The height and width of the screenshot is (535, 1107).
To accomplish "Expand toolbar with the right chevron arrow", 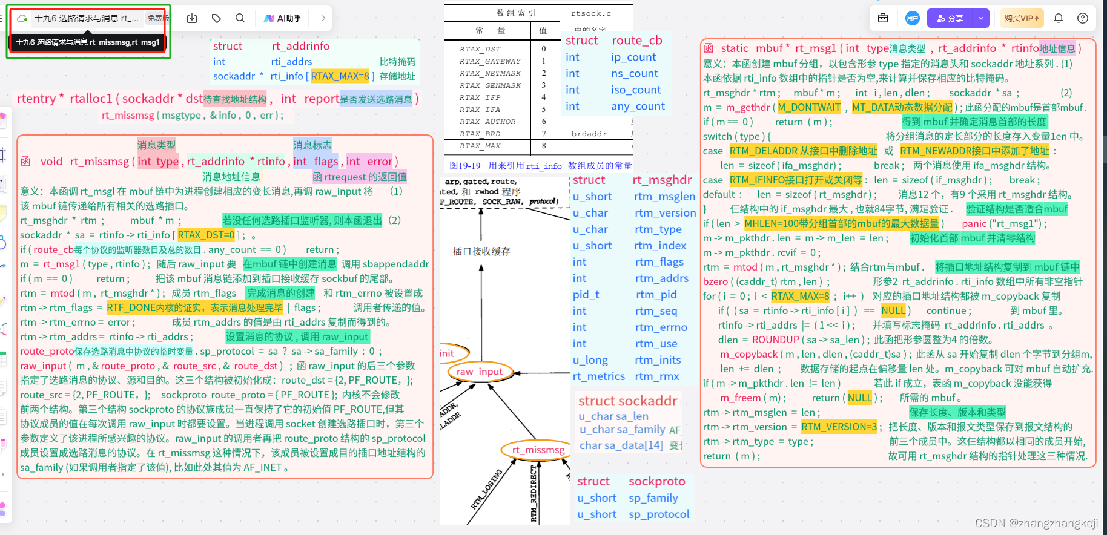I will (323, 18).
